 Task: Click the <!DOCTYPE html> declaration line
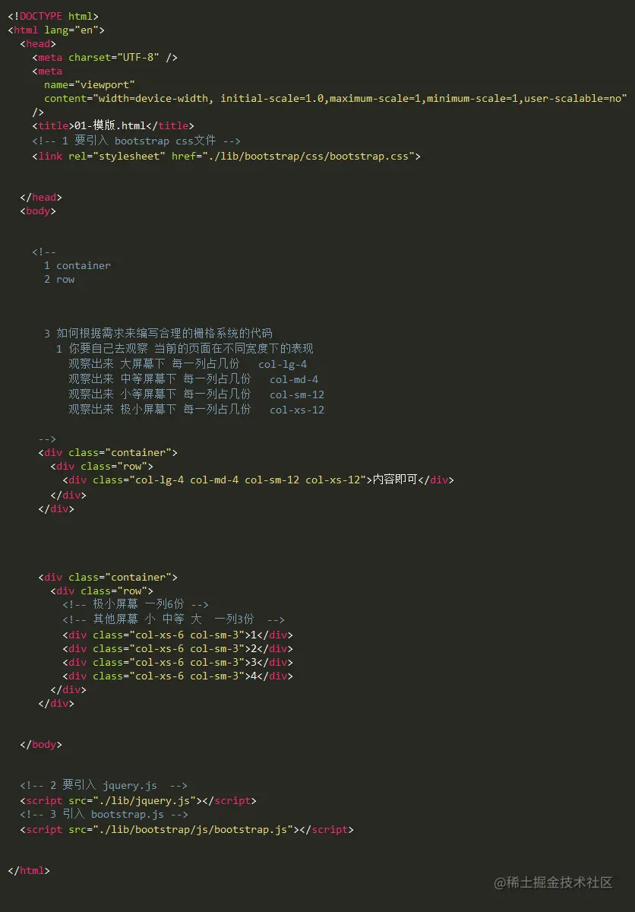53,16
